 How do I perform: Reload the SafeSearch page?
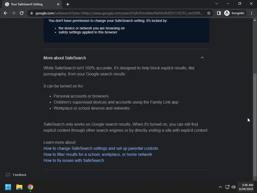point(22,13)
